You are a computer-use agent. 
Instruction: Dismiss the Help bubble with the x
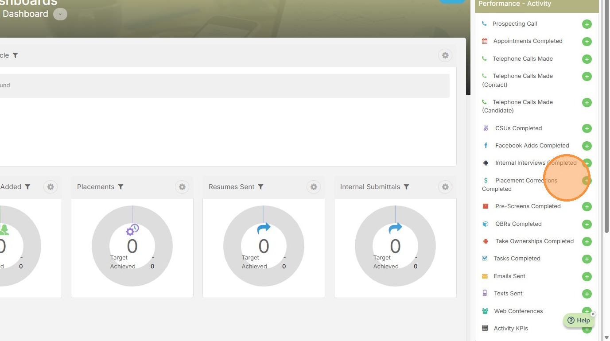click(593, 314)
